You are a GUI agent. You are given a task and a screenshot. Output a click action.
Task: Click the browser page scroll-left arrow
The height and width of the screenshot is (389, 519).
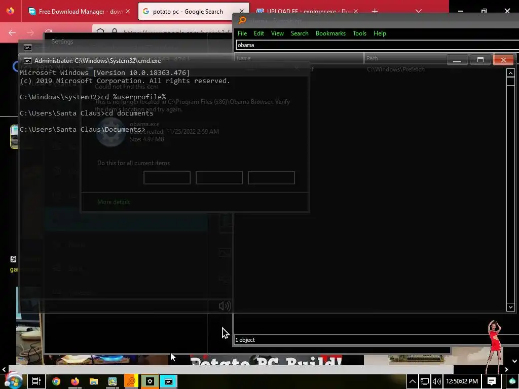(4, 369)
